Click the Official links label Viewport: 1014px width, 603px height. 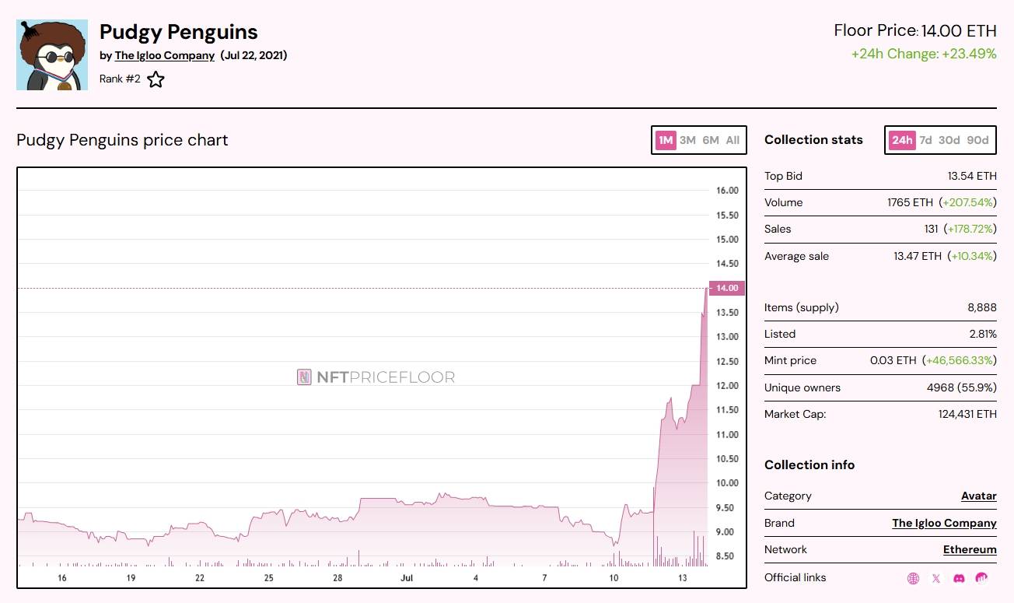pos(795,578)
